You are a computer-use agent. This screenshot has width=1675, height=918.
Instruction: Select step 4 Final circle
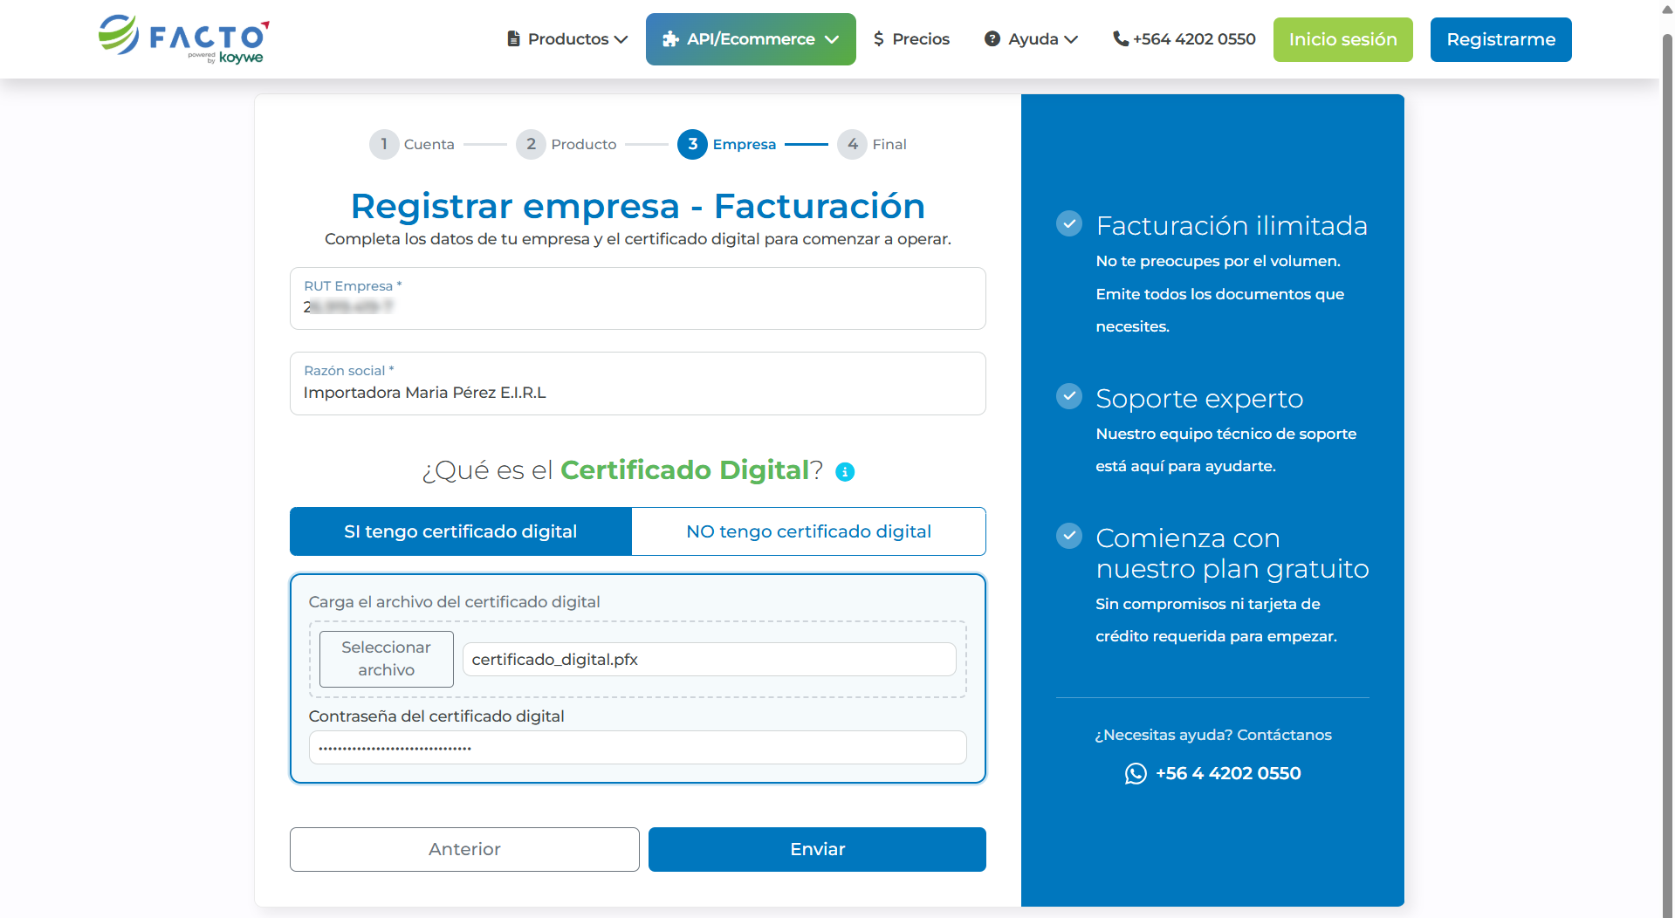pos(852,144)
